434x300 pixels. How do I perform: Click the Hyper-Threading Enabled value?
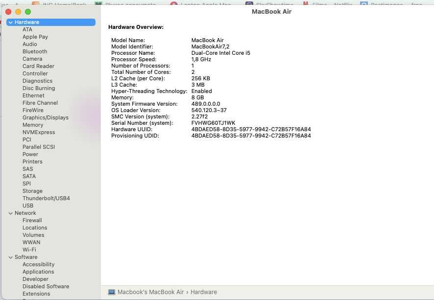tap(201, 91)
